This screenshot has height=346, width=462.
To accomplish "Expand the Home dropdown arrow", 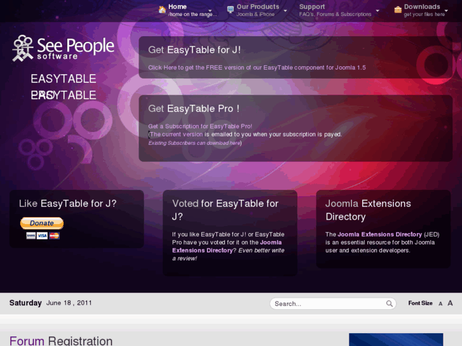I will [210, 11].
